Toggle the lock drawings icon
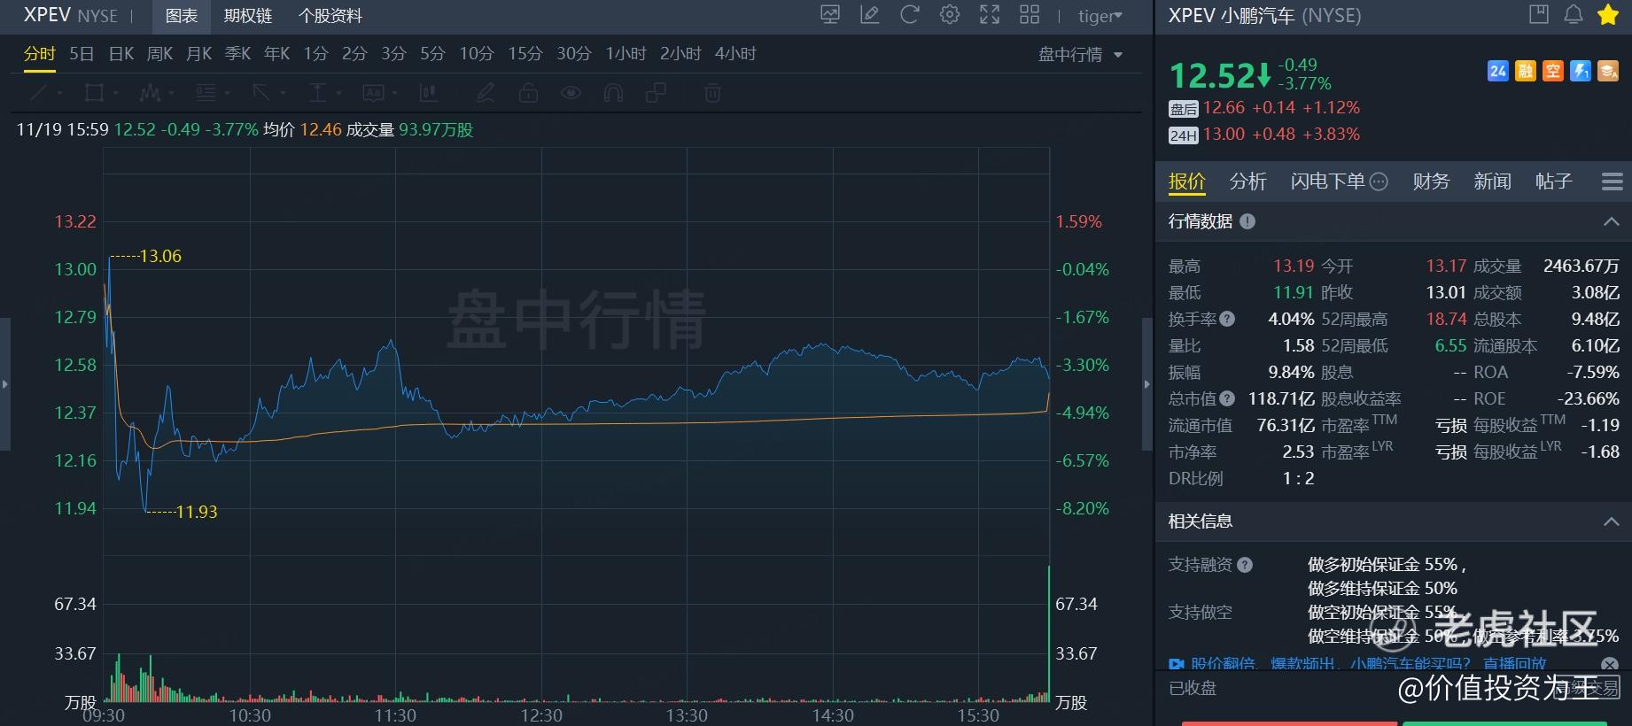 pos(528,92)
